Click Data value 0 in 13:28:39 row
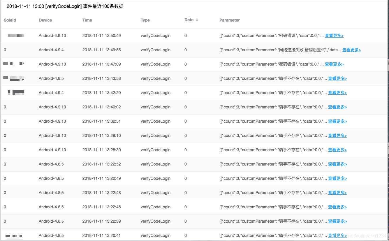The image size is (389, 241). [186, 150]
